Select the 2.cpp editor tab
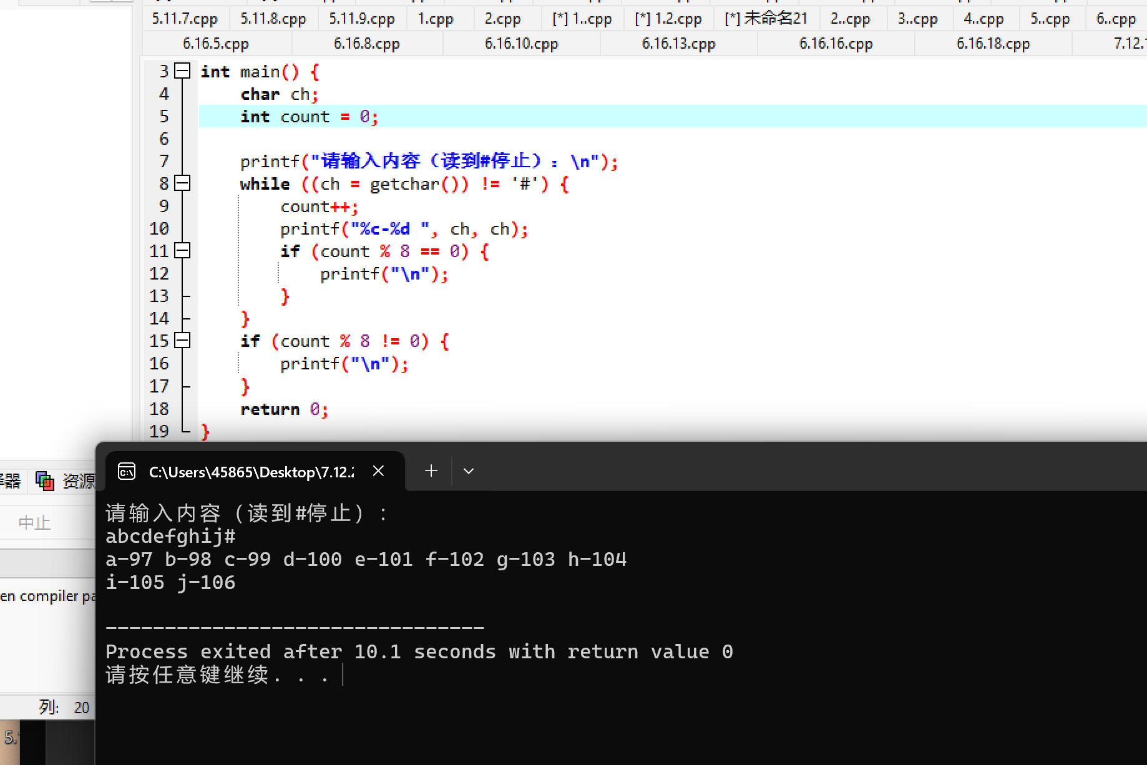The height and width of the screenshot is (765, 1147). click(503, 19)
